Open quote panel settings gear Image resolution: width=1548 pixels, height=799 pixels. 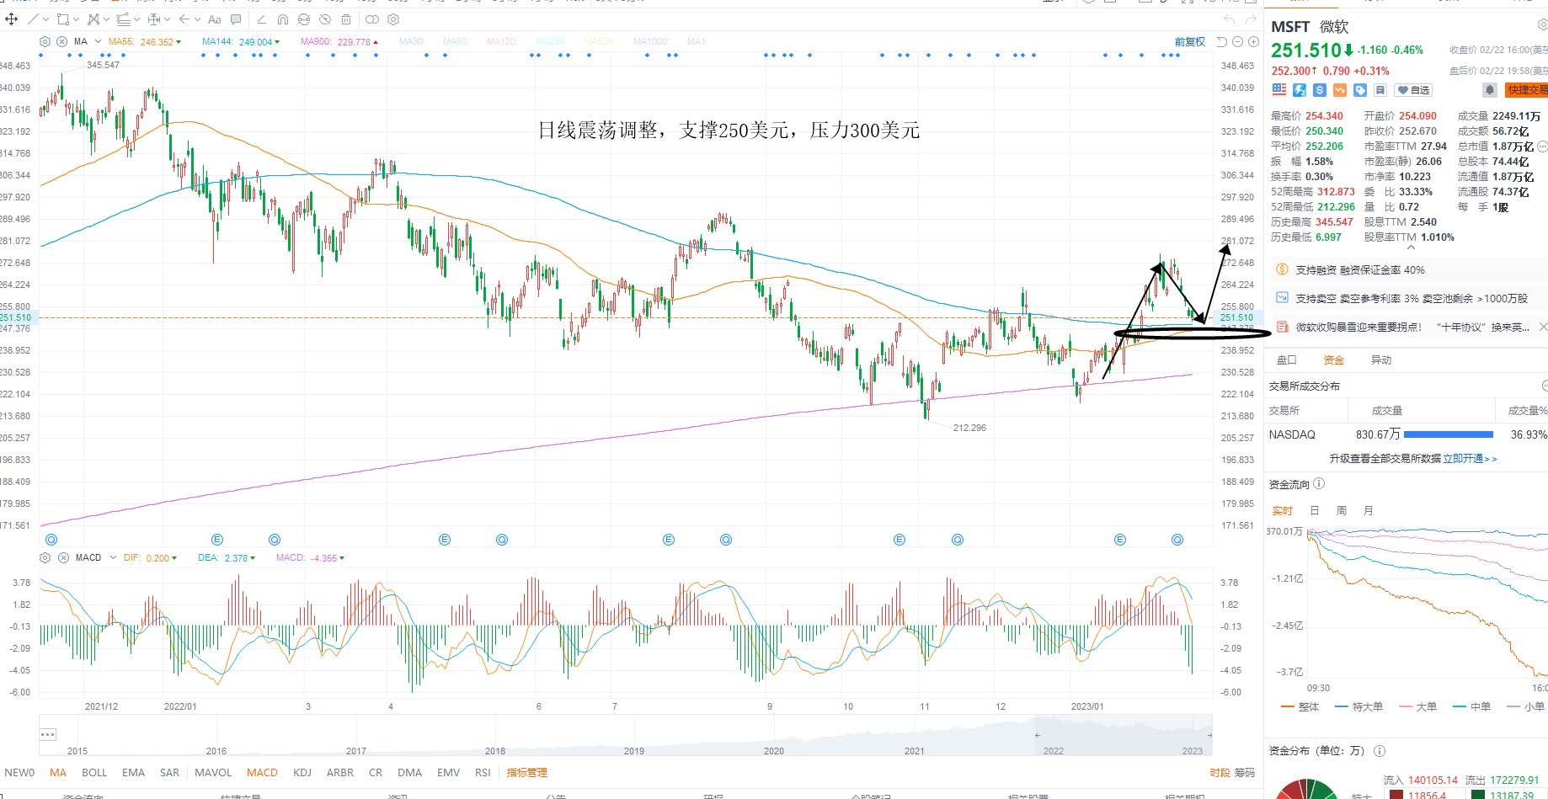[x=1542, y=25]
